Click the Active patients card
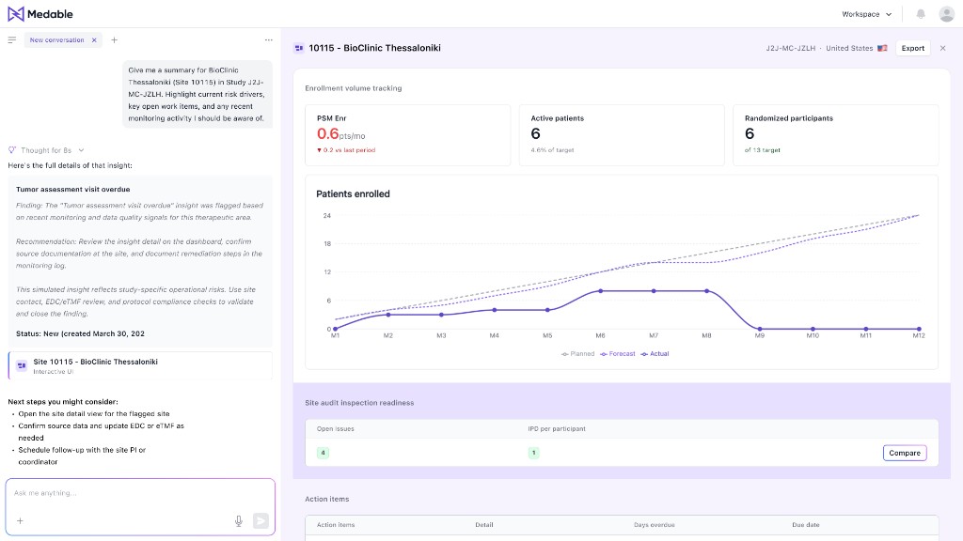 coord(622,135)
